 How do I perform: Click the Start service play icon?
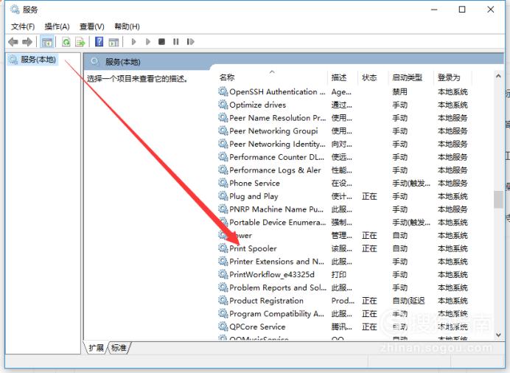[x=133, y=41]
